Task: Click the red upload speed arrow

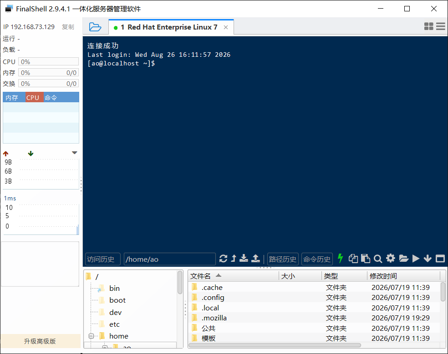Action: tap(6, 154)
